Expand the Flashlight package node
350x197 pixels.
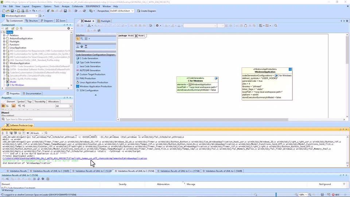(4, 42)
